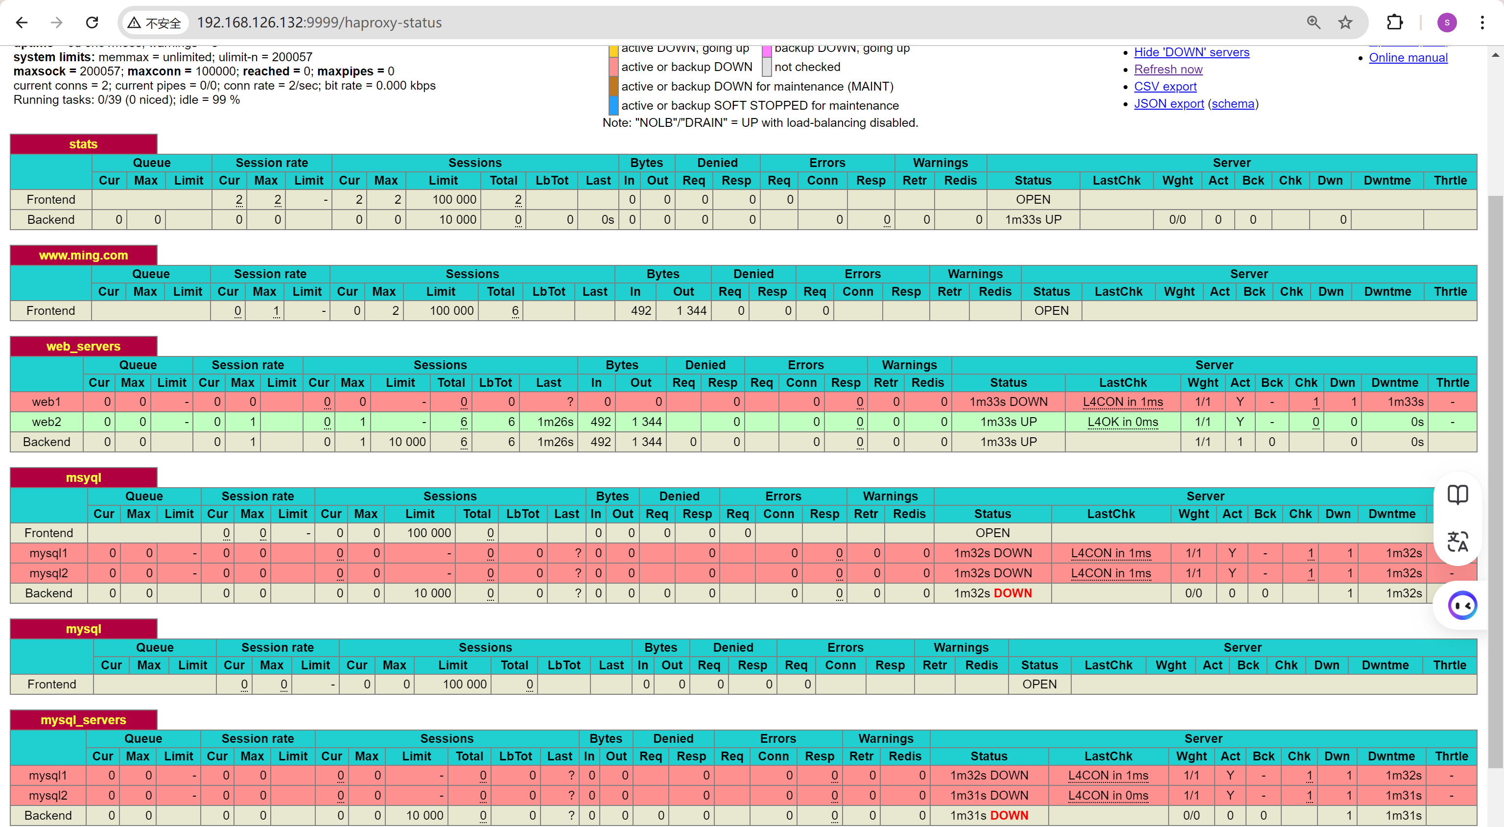Click the Refresh now link
This screenshot has height=827, width=1504.
pyautogui.click(x=1168, y=70)
